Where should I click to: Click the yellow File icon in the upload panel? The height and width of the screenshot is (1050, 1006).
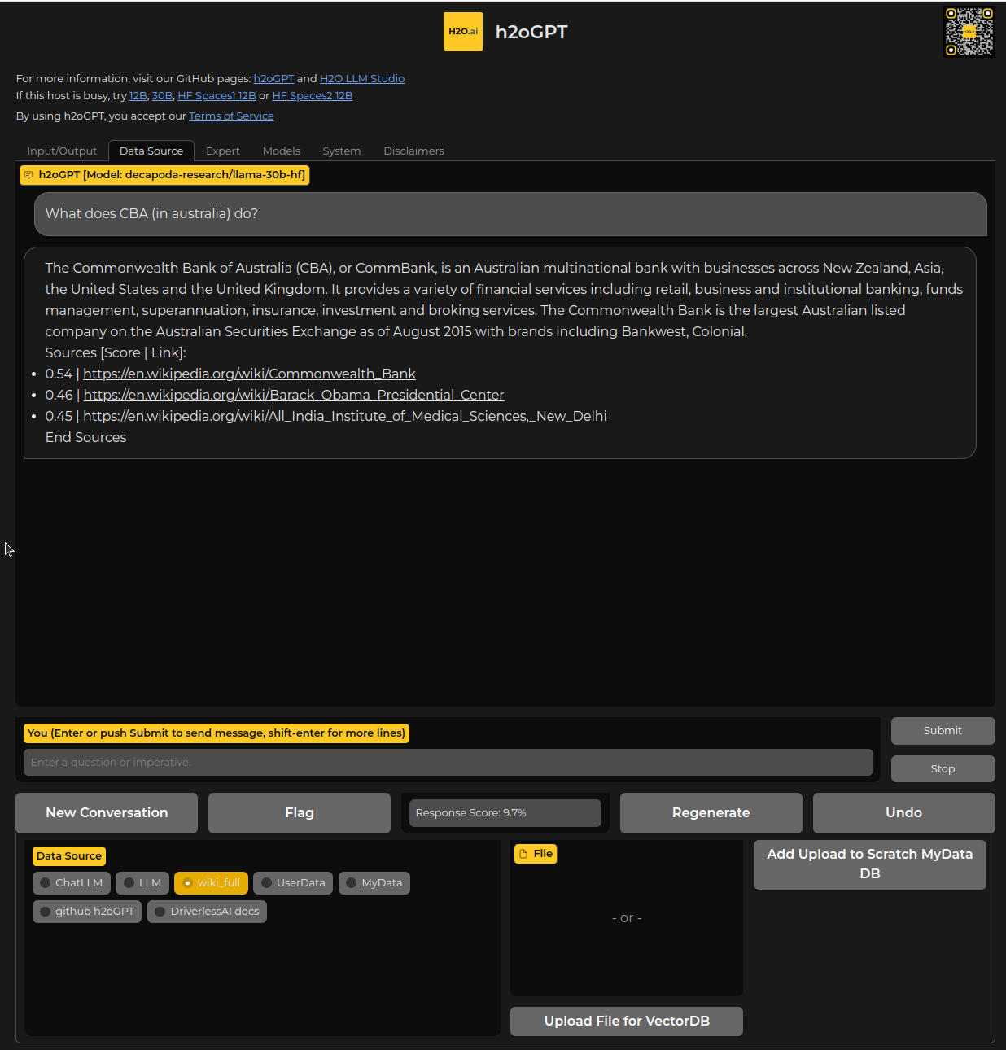coord(523,853)
